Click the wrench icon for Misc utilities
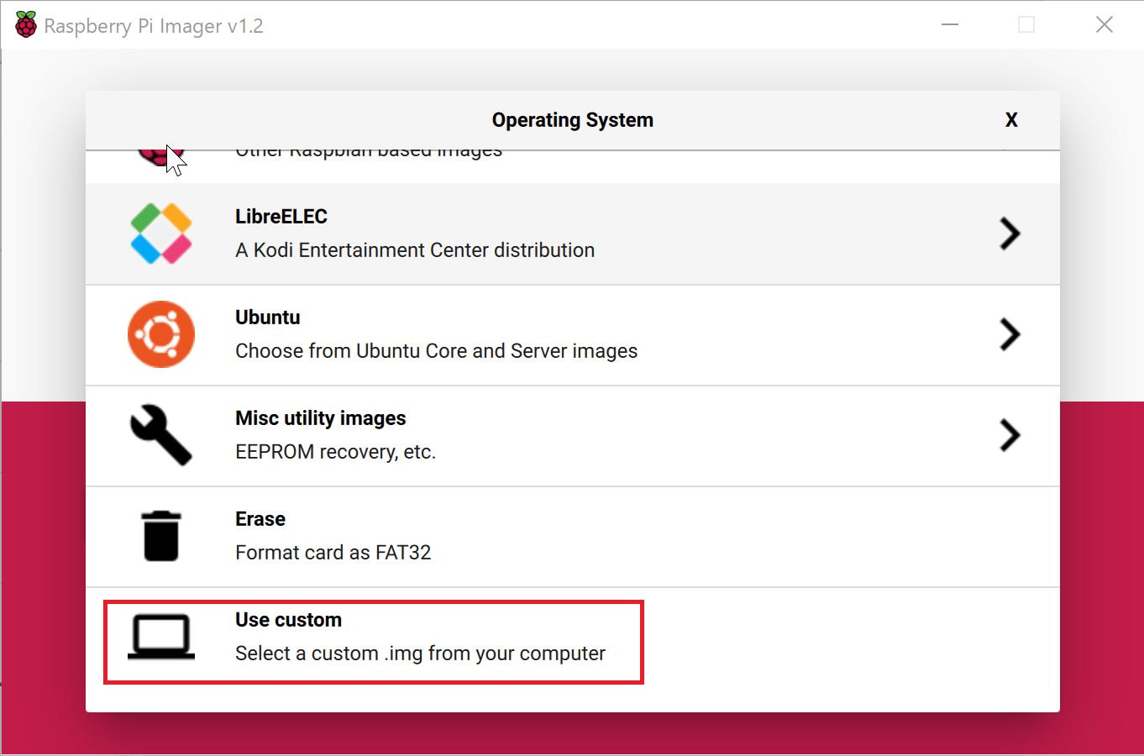1144x756 pixels. coord(161,435)
